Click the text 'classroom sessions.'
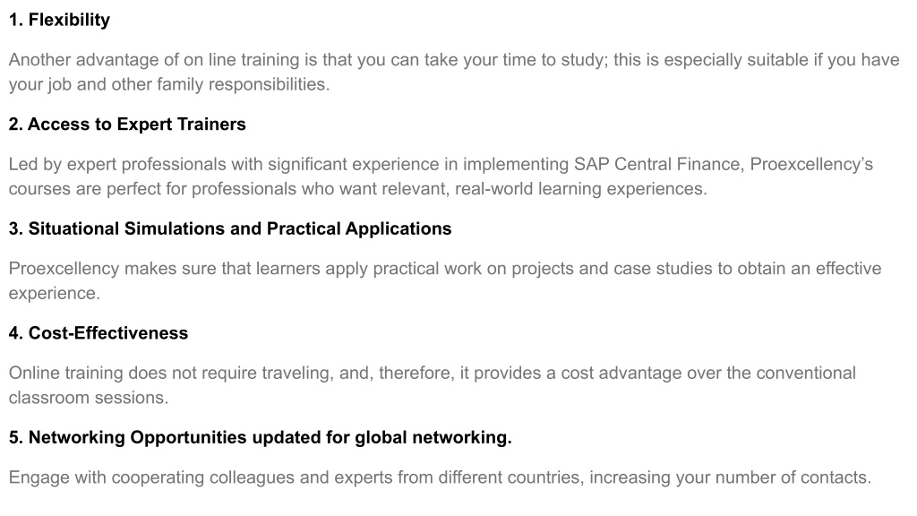Viewport: 917px width, 516px height. coord(89,398)
